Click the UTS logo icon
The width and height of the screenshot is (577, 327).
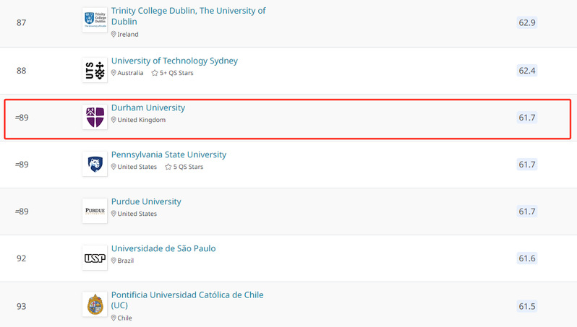coord(95,70)
